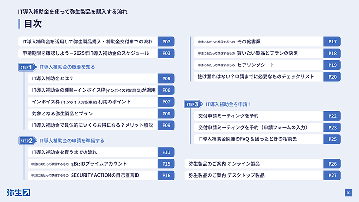Viewport: 359px width, 202px height.
Task: Select 弥生製品のご案内 デスクトップ製品
Action: pos(263,175)
